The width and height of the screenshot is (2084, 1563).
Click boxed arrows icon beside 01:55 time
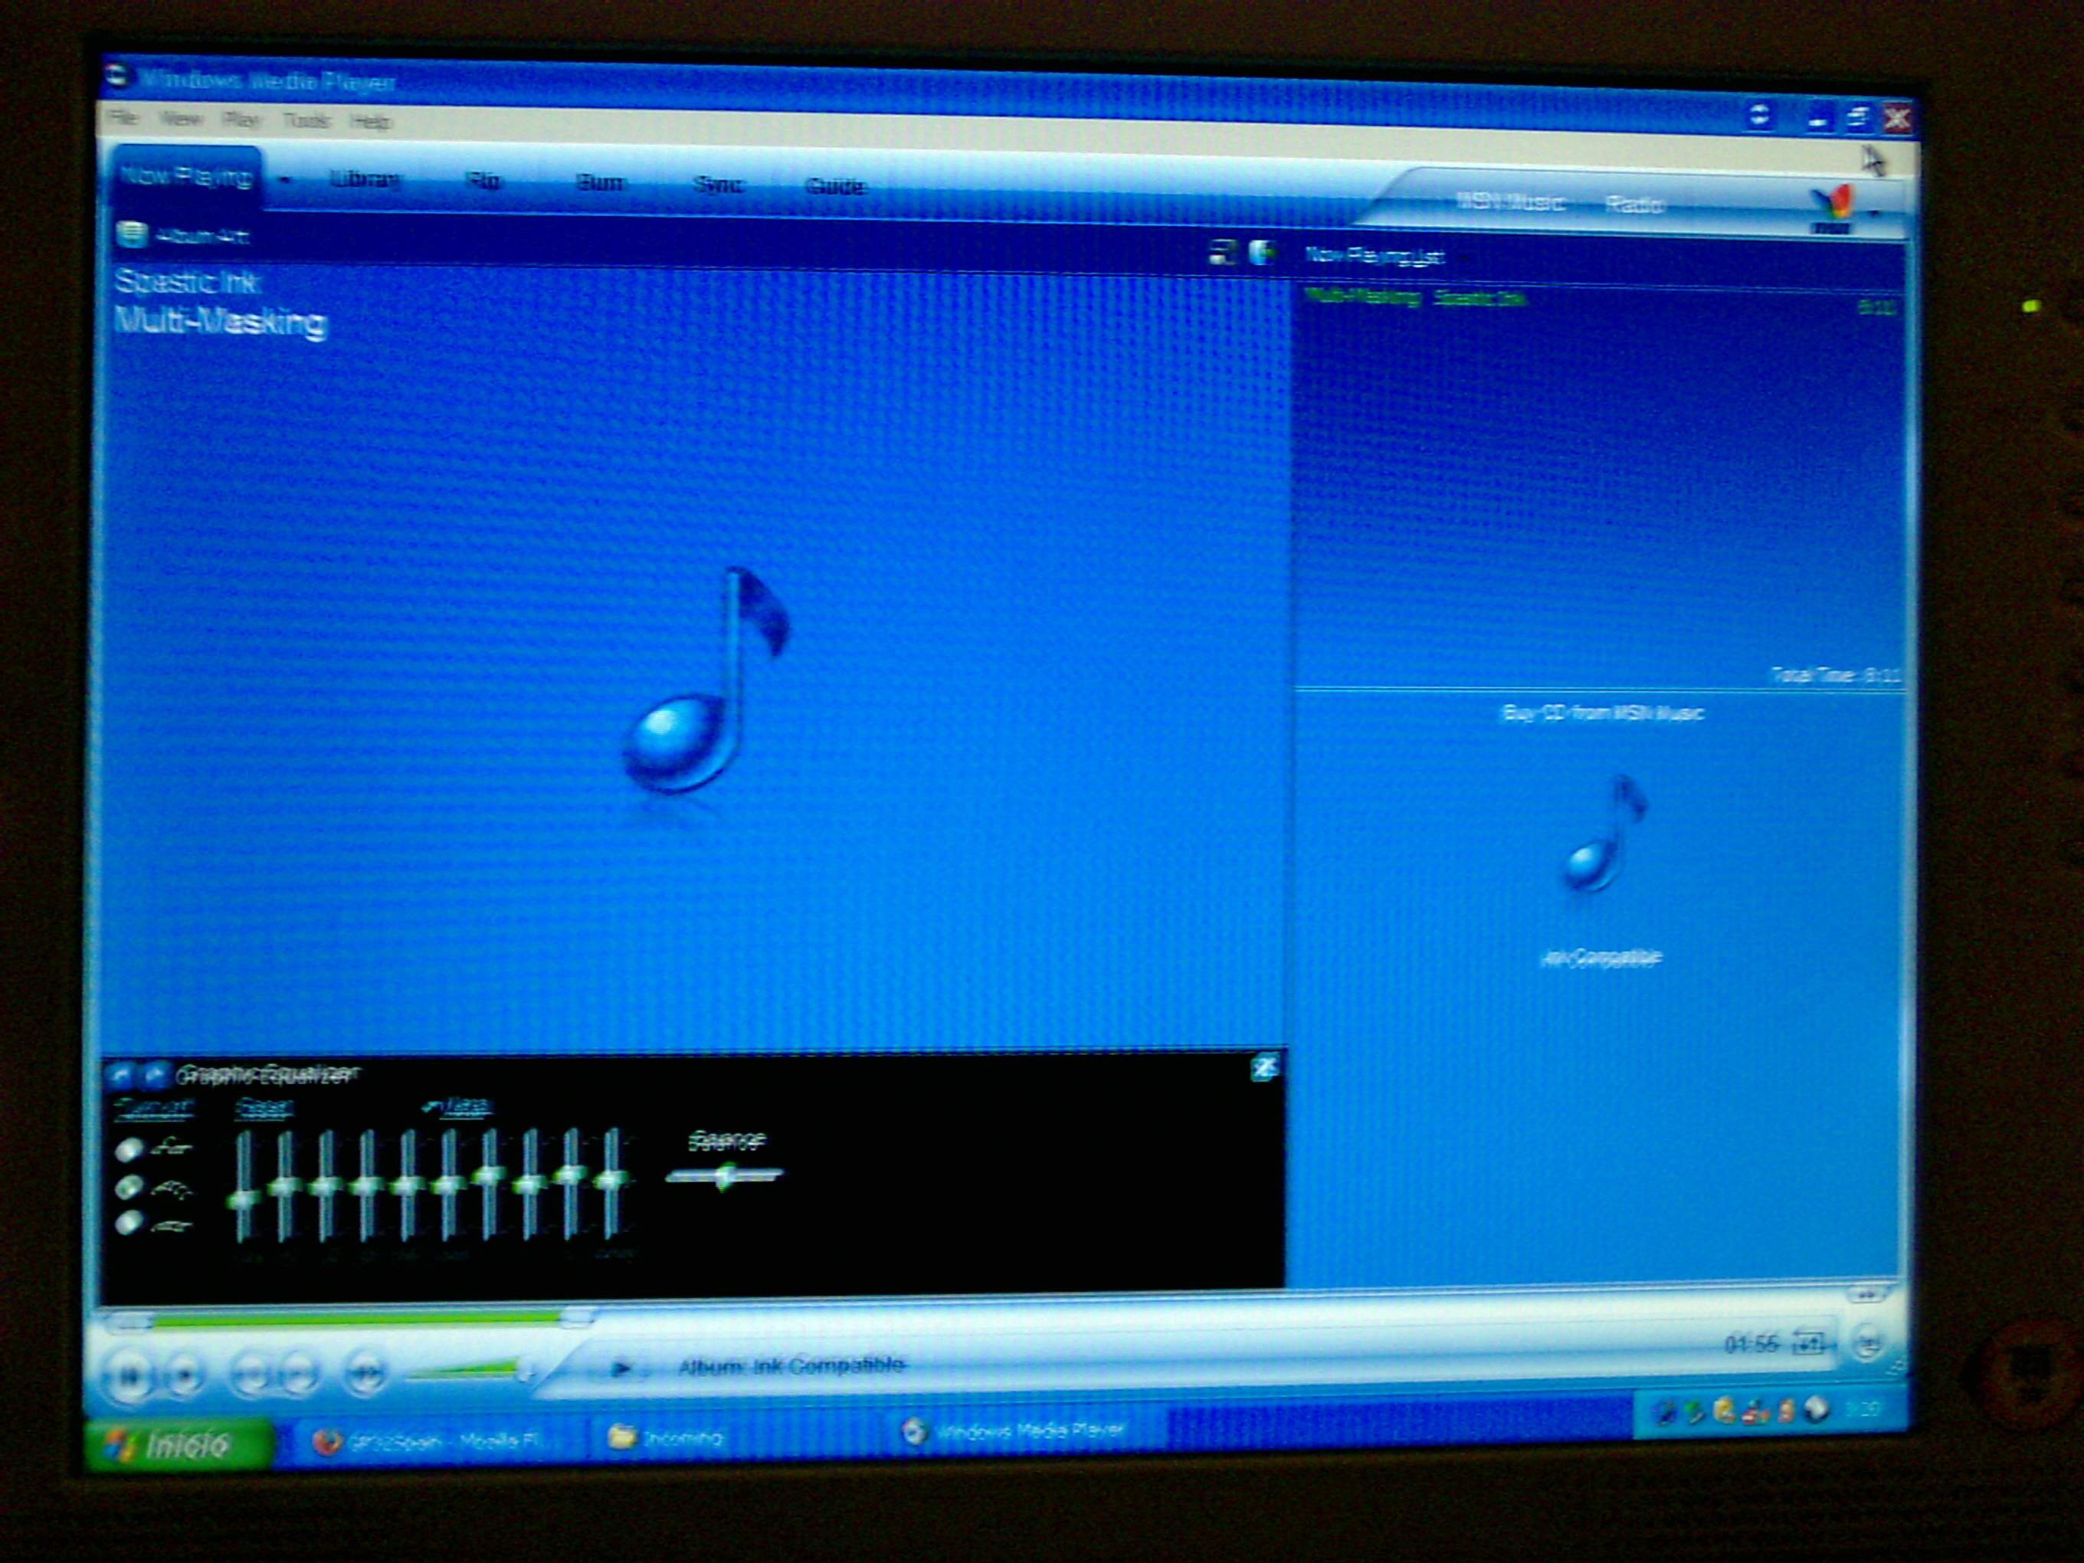pyautogui.click(x=1809, y=1342)
